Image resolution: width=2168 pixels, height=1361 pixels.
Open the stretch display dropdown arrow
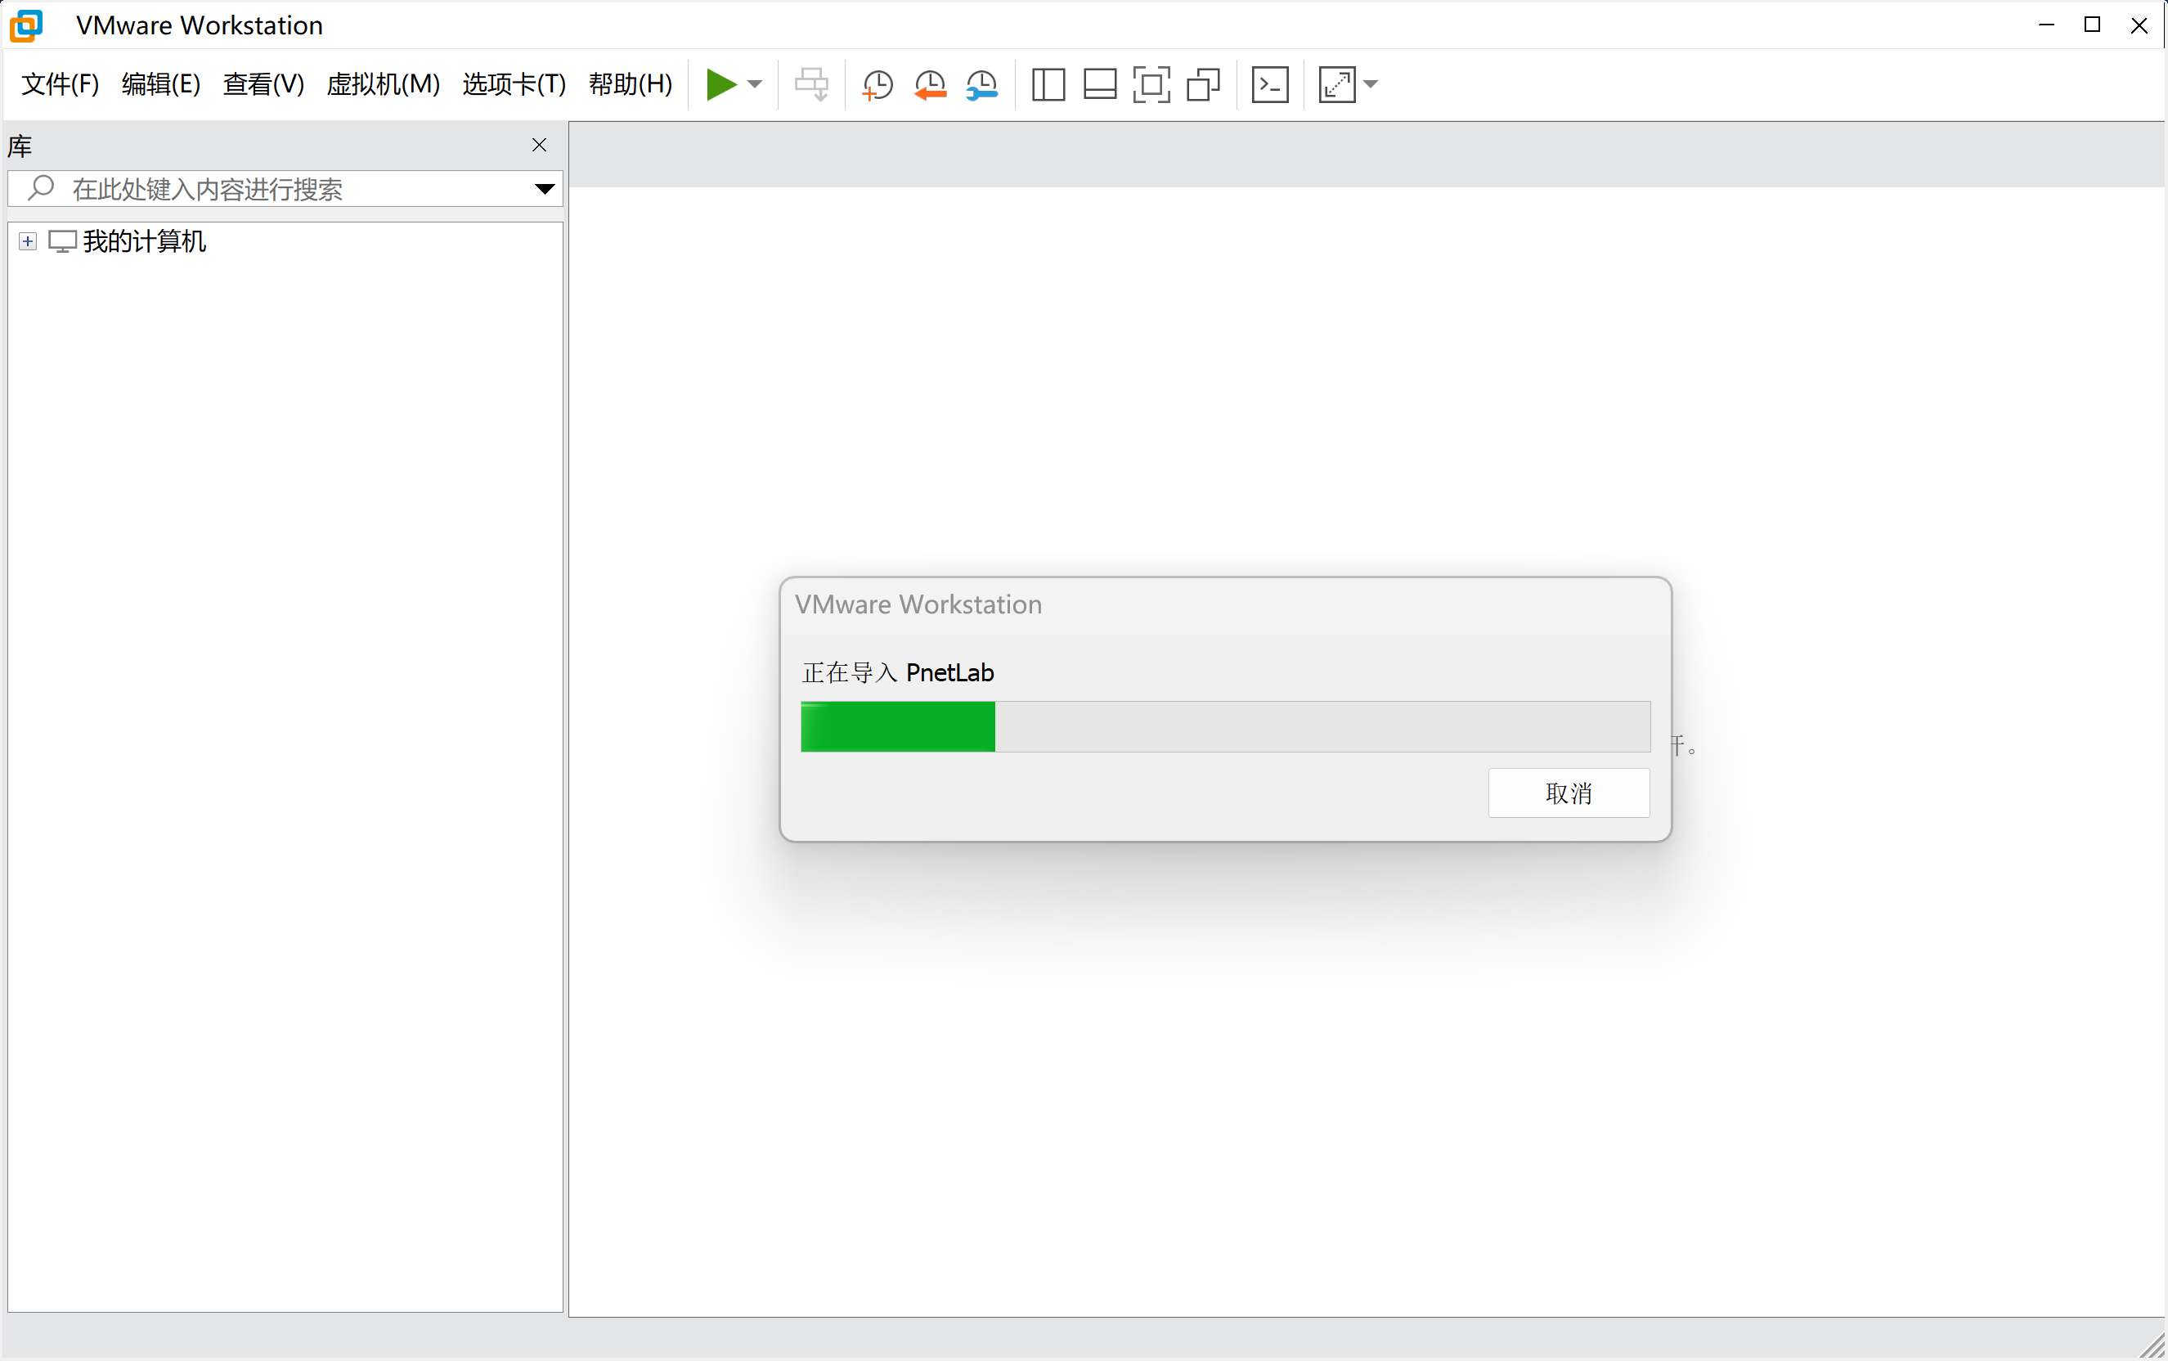coord(1371,84)
